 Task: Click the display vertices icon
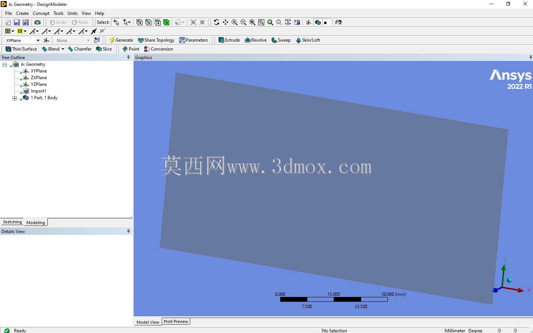(103, 31)
